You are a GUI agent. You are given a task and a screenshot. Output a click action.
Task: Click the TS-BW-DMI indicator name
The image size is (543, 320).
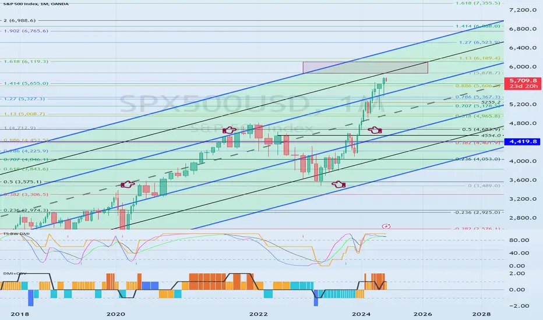pyautogui.click(x=16, y=234)
